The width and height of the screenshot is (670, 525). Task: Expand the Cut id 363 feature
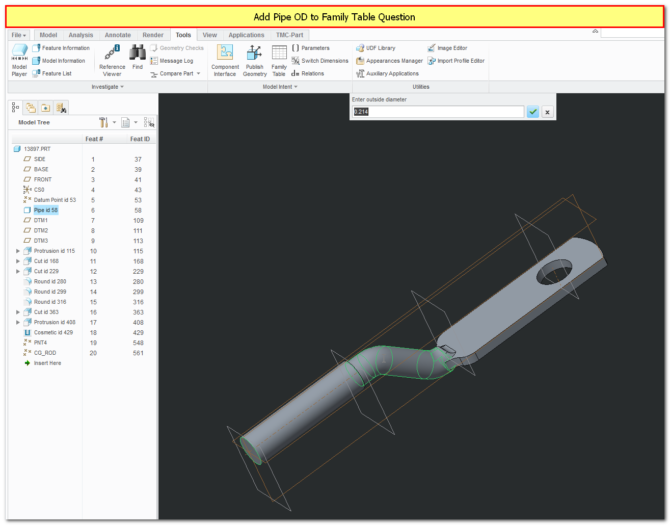tap(18, 312)
